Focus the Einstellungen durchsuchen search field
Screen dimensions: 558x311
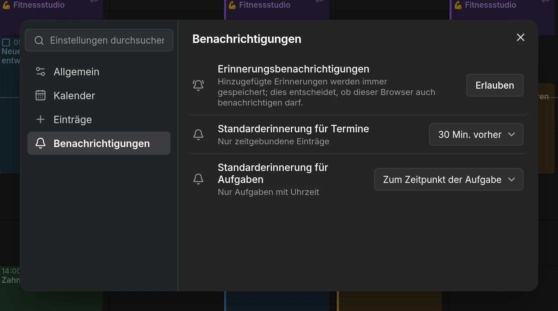99,40
